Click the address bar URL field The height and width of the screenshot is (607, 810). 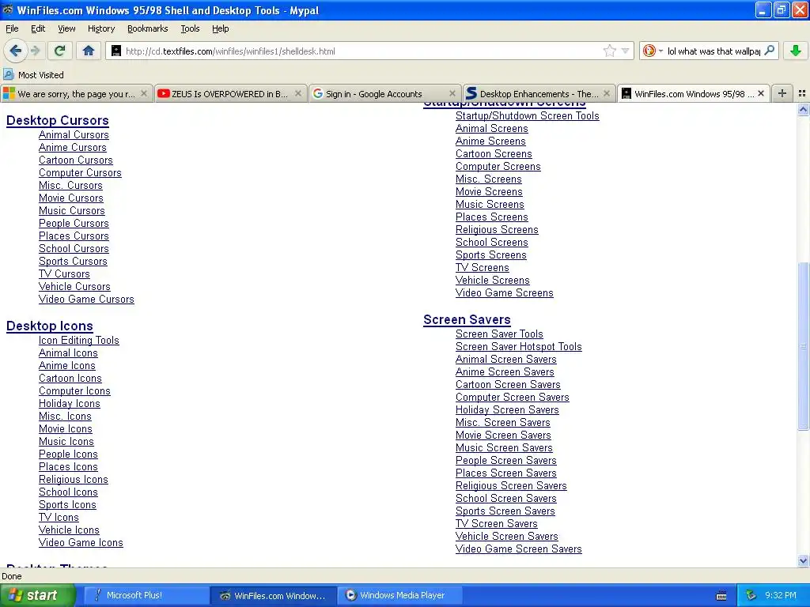[361, 51]
